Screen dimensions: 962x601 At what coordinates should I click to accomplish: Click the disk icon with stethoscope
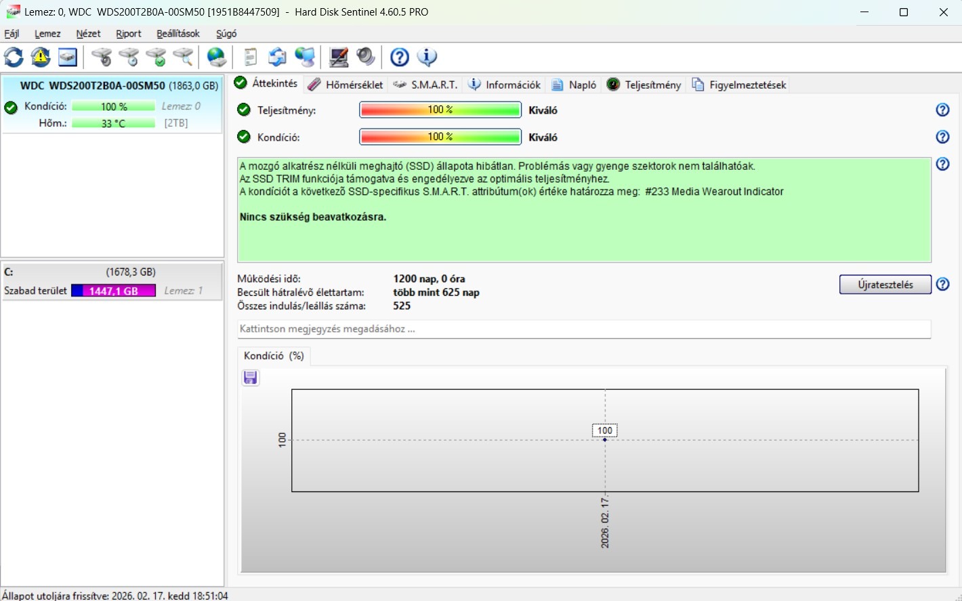pos(102,58)
